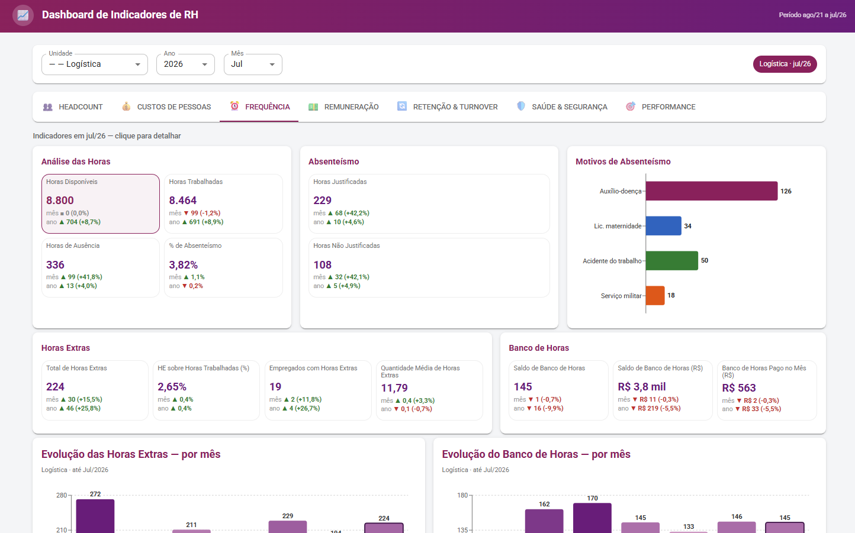Click the Logística · jul/26 chip
Image resolution: width=855 pixels, height=533 pixels.
(x=785, y=64)
